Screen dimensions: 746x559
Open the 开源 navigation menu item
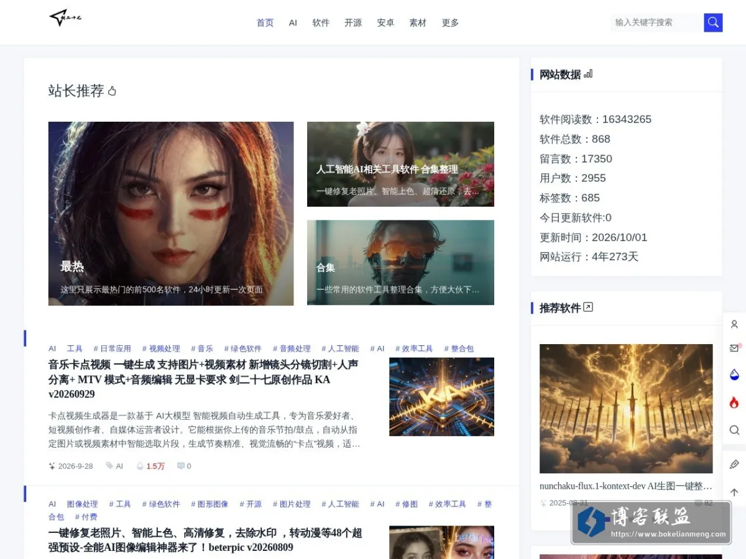(x=353, y=22)
